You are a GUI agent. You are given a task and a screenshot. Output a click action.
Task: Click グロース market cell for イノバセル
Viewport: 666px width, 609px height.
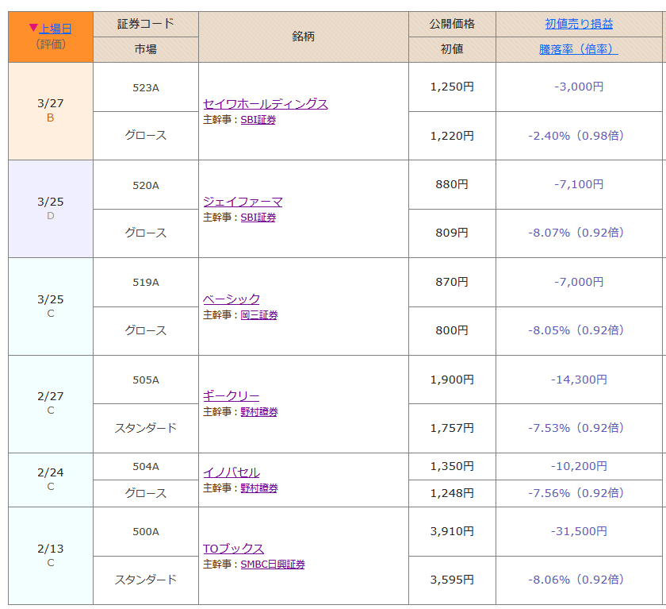pos(146,493)
